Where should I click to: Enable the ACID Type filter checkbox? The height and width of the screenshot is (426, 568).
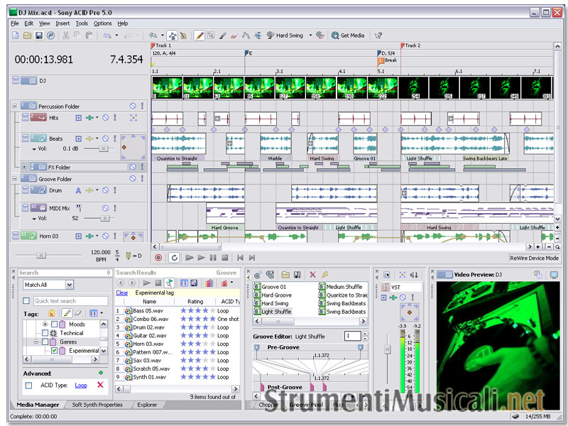coord(28,386)
